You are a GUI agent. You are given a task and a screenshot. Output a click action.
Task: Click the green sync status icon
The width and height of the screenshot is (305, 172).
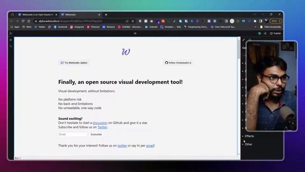(259, 33)
